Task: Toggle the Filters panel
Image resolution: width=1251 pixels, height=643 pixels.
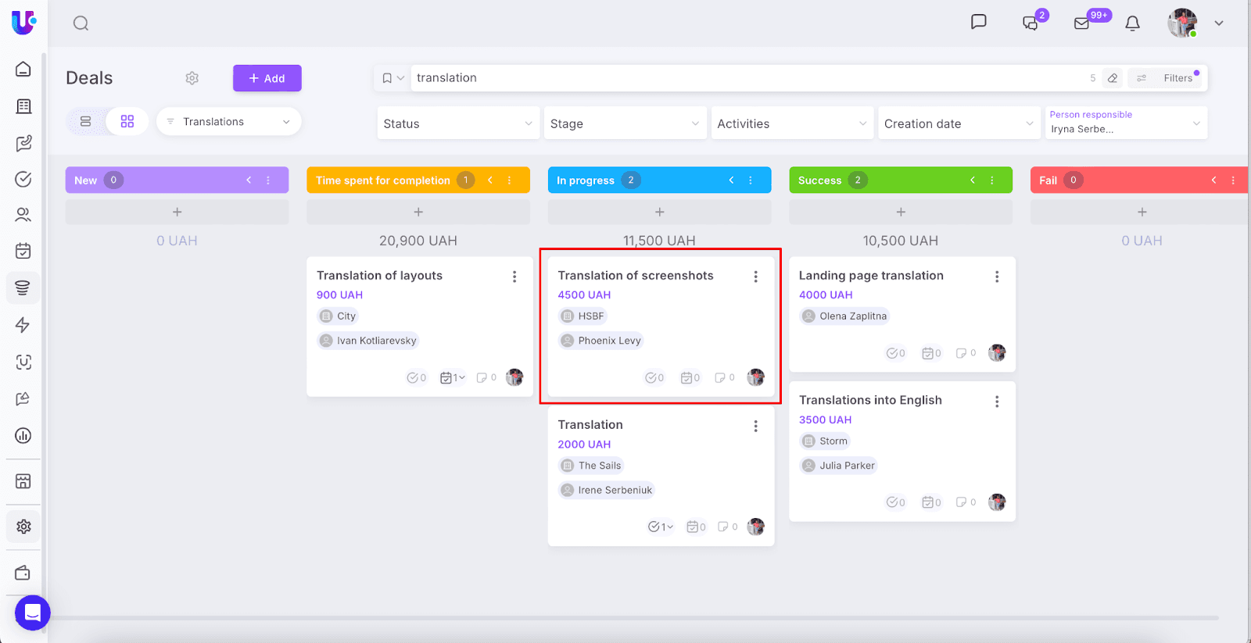Action: pyautogui.click(x=1168, y=78)
